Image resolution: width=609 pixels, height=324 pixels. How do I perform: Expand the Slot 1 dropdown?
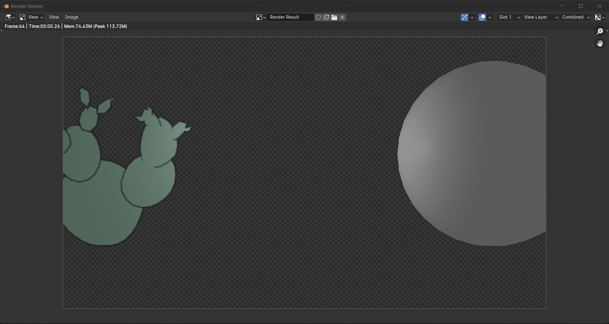(509, 17)
